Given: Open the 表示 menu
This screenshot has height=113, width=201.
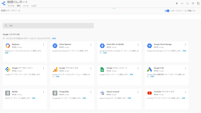Looking at the screenshot, I should pyautogui.click(x=19, y=6).
